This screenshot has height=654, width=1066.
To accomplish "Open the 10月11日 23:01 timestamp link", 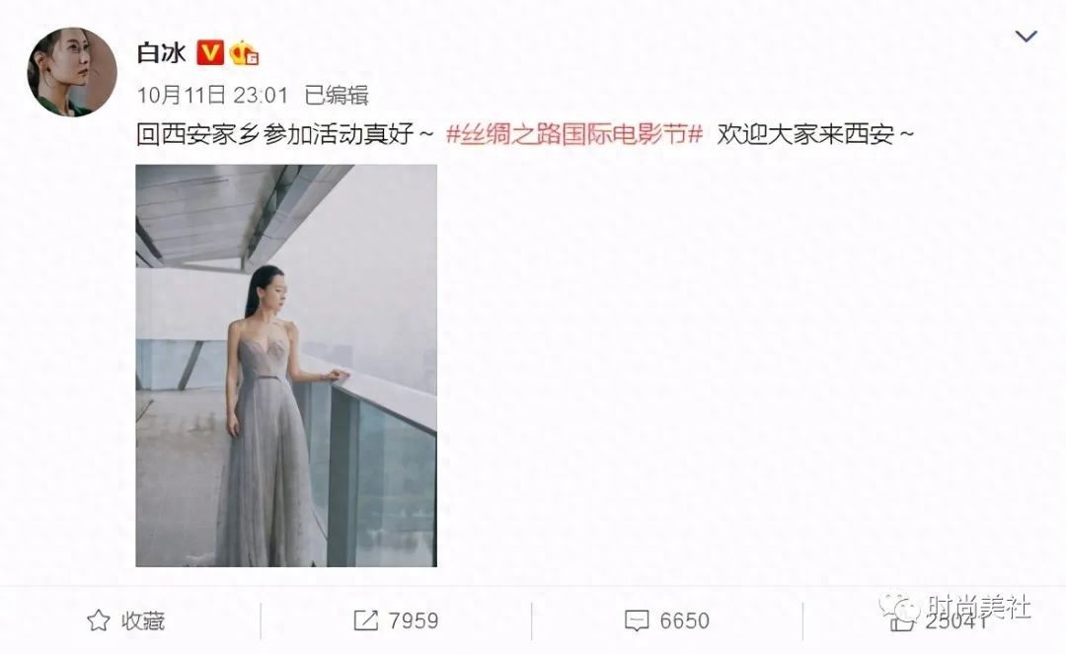I will coord(213,95).
